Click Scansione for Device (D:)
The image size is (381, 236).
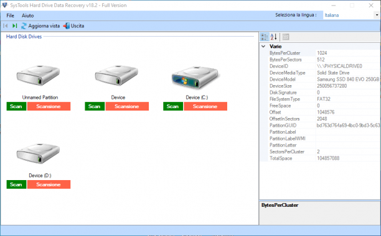click(49, 184)
